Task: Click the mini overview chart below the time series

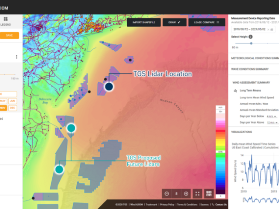Action: (x=261, y=200)
